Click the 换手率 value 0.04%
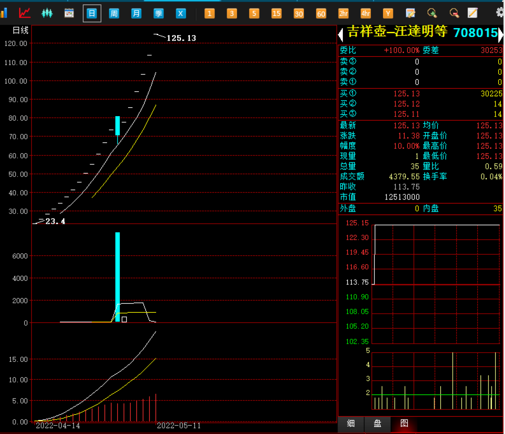The height and width of the screenshot is (434, 505). pos(491,177)
